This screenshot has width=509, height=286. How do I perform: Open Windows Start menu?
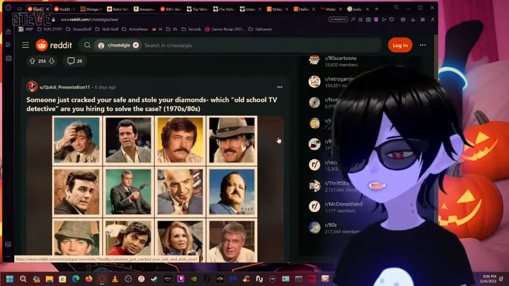coord(10,279)
